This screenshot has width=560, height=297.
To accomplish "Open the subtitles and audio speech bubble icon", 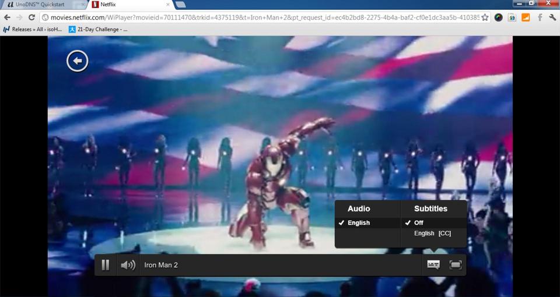I will tap(433, 265).
